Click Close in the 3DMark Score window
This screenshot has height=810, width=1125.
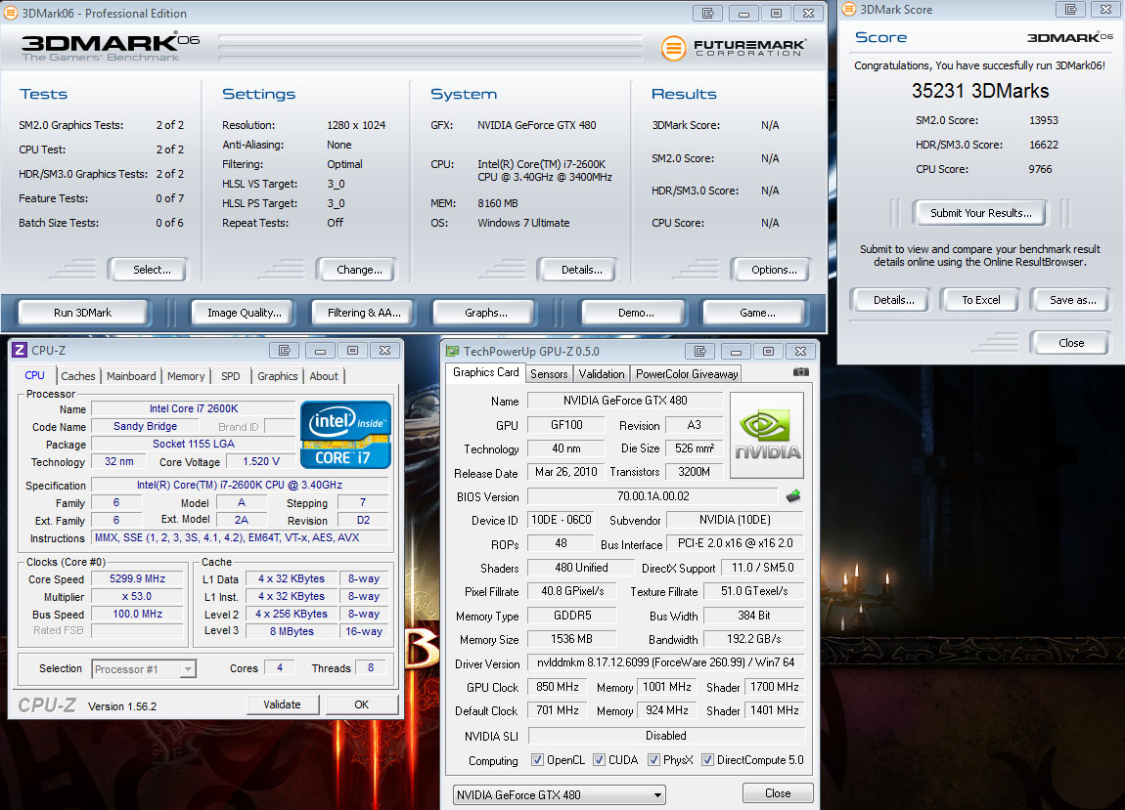coord(1071,343)
